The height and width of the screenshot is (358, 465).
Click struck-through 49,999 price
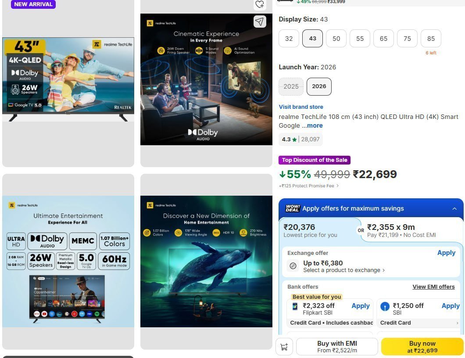pyautogui.click(x=332, y=175)
